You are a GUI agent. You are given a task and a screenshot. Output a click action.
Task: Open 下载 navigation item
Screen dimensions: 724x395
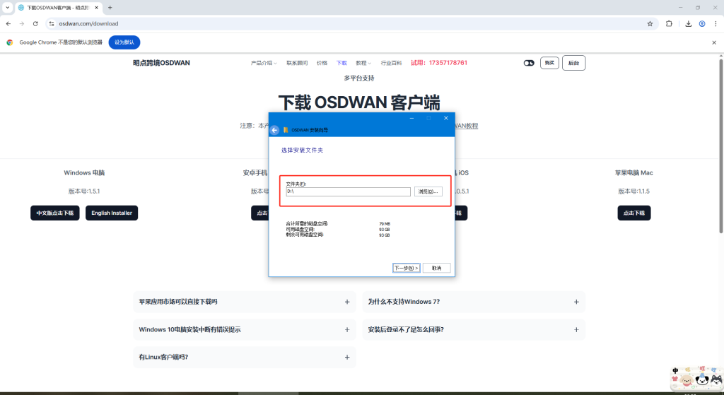pyautogui.click(x=341, y=63)
